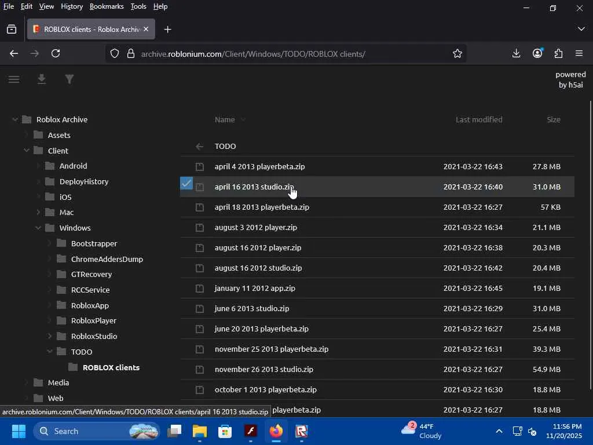Go up a folder with the TODO back arrow
Viewport: 593px width, 445px height.
[x=199, y=147]
